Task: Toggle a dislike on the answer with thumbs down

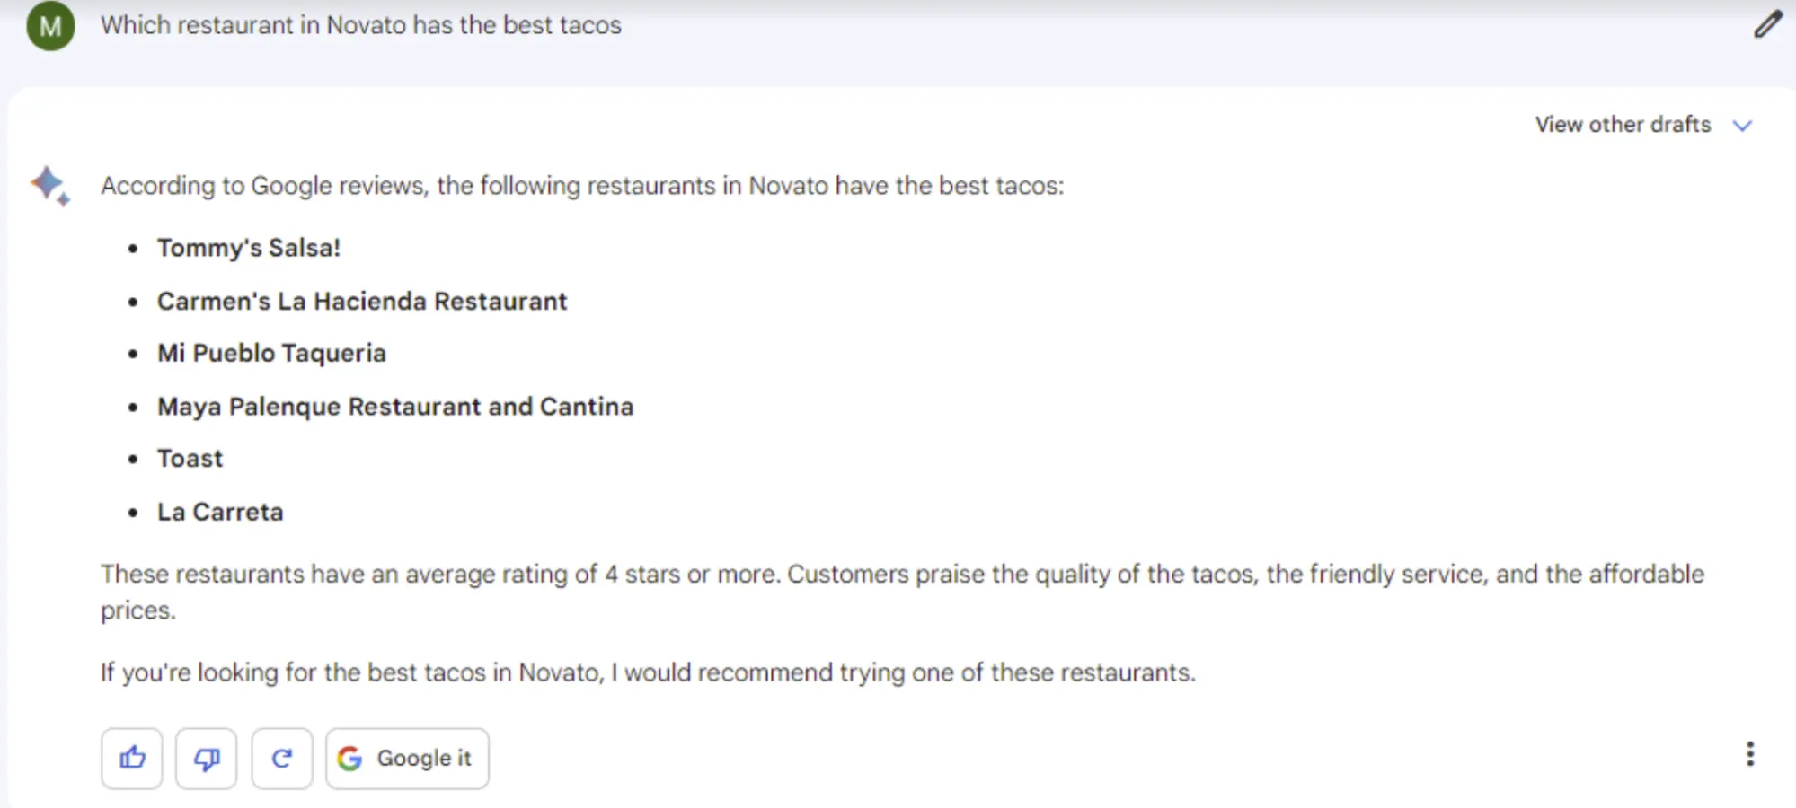Action: coord(206,758)
